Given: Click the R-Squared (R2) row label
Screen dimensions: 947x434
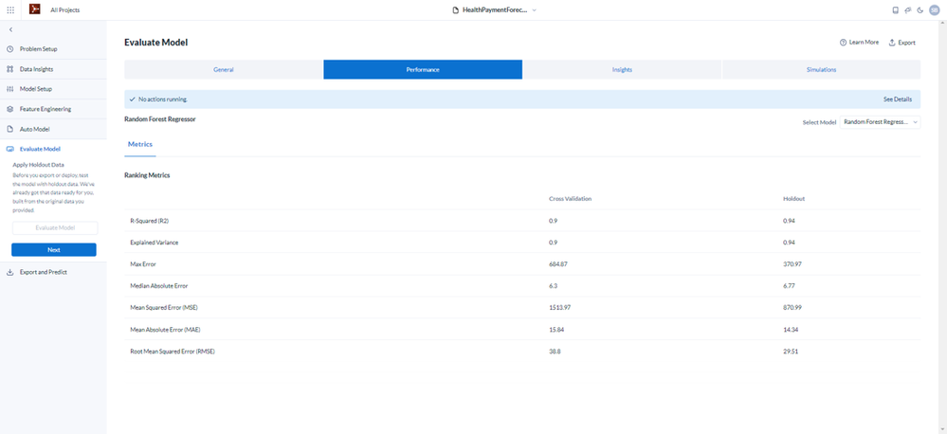Looking at the screenshot, I should coord(149,221).
